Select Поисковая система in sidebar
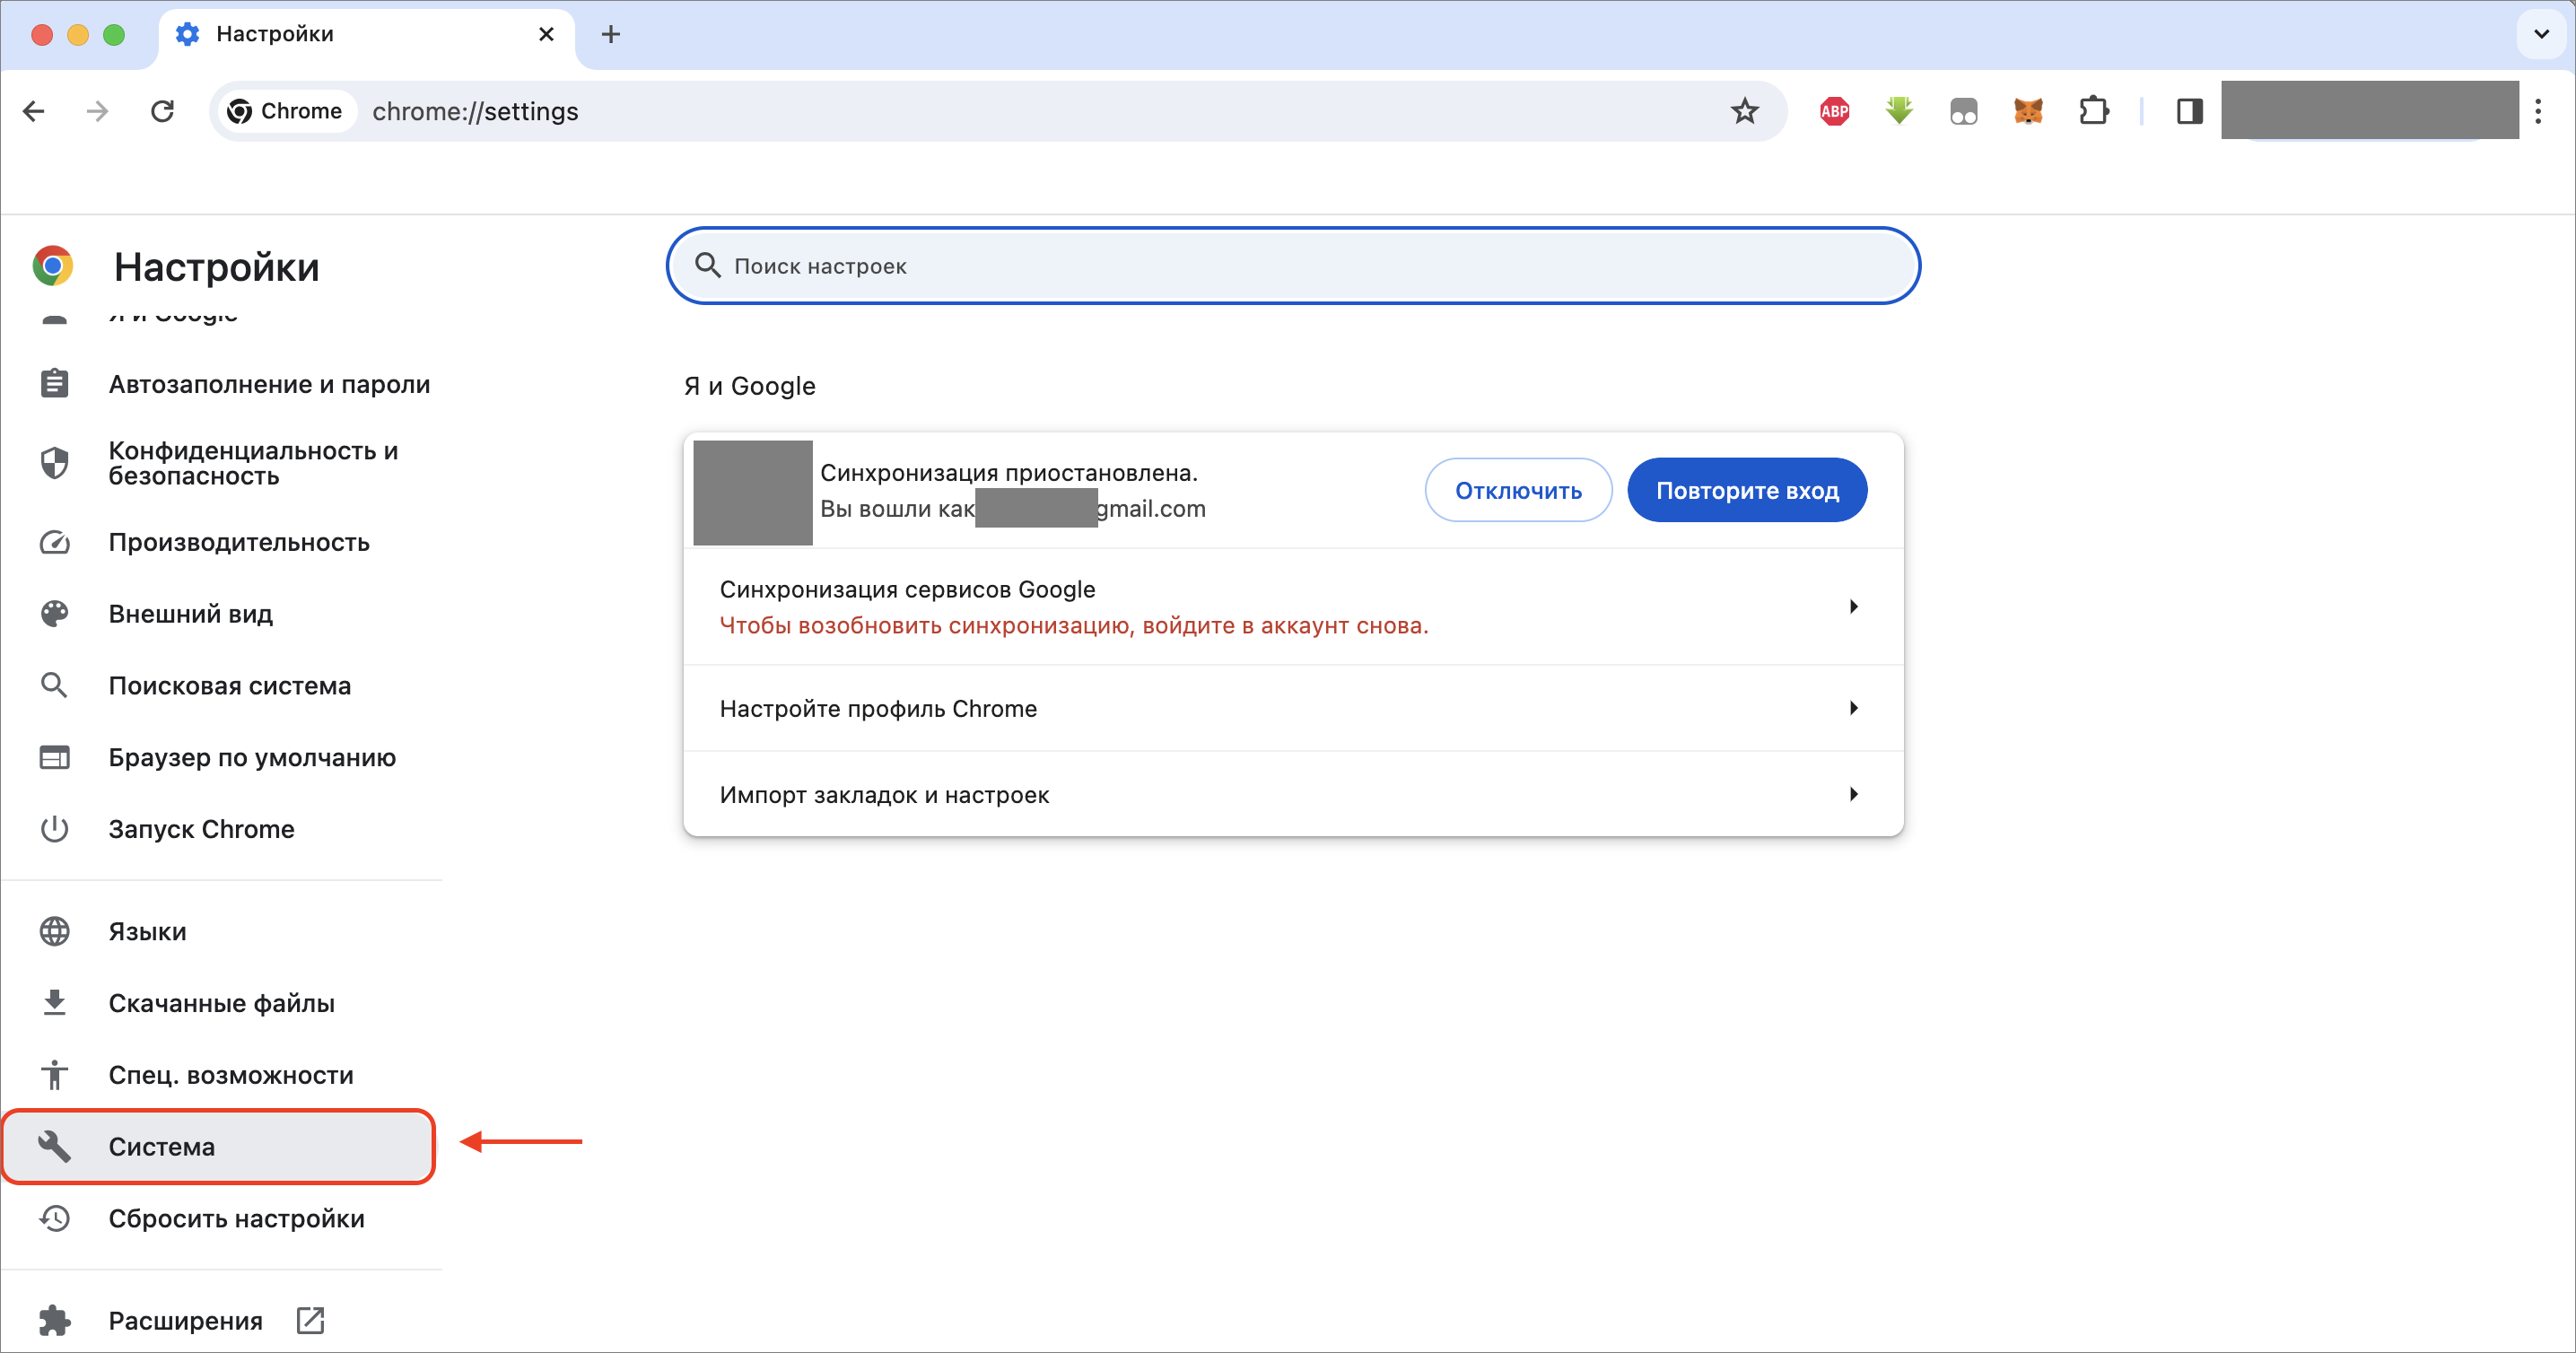Screen dimensions: 2576x1353 click(219, 686)
